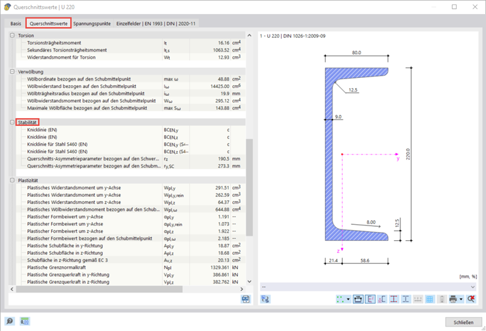This screenshot has height=331, width=486.
Task: Click the plain I-section outline icon
Action: (x=405, y=299)
